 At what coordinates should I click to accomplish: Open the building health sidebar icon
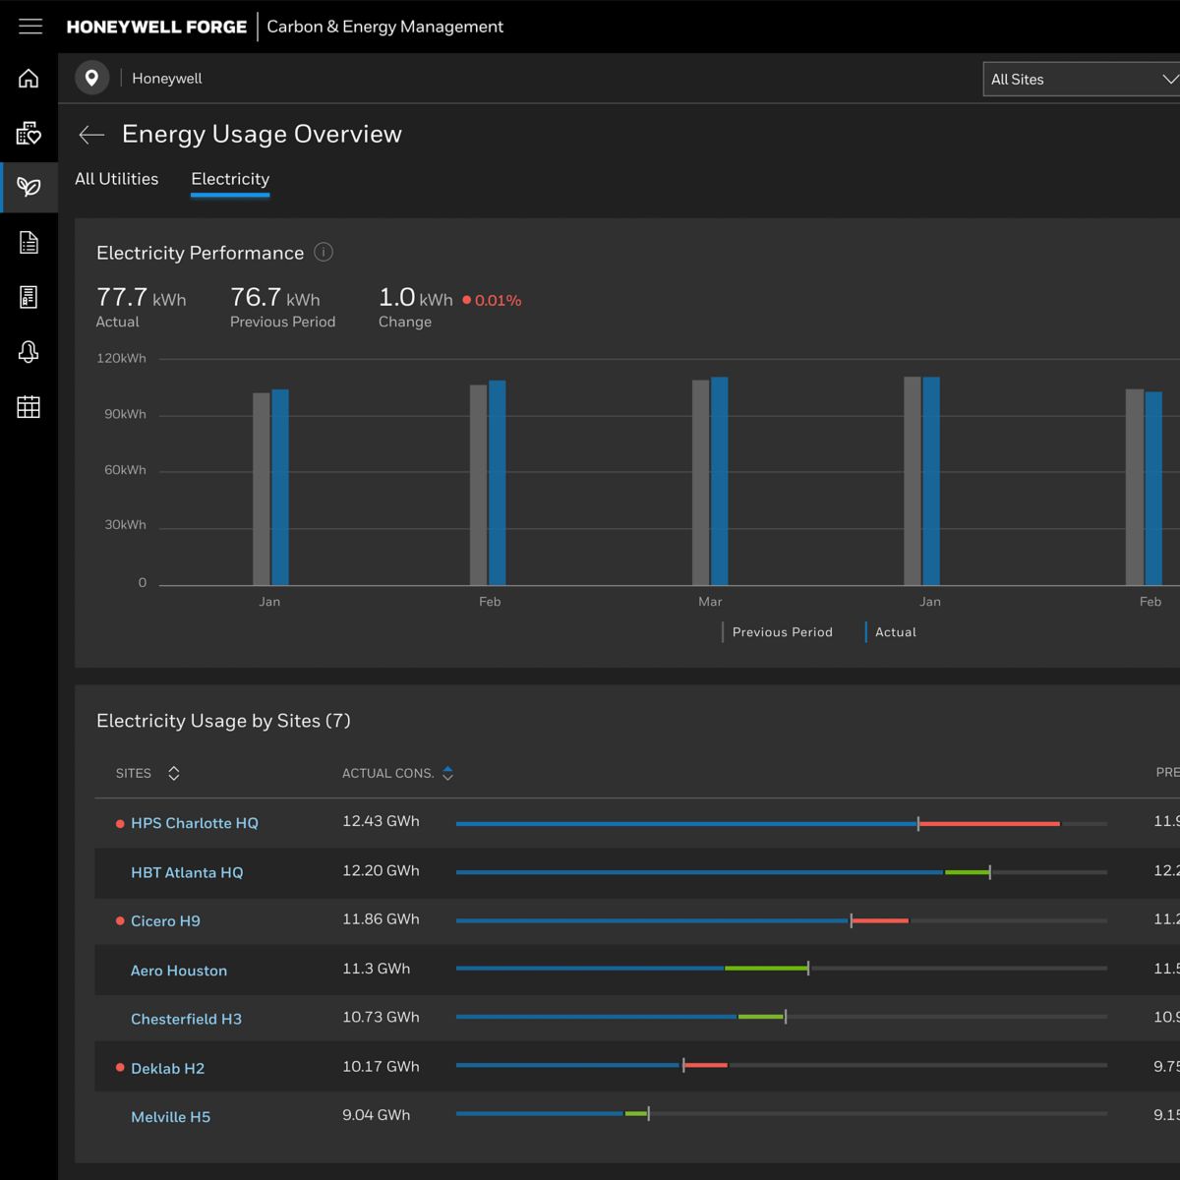(29, 134)
